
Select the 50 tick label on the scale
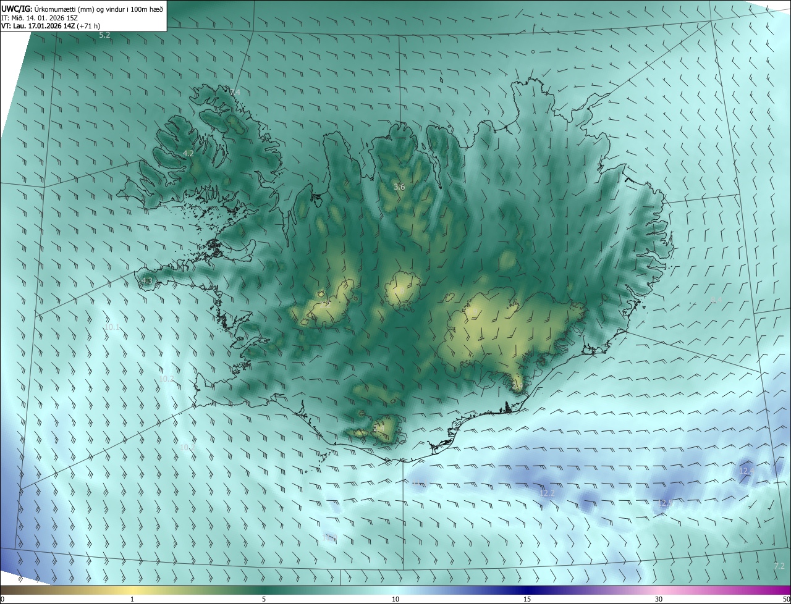786,600
